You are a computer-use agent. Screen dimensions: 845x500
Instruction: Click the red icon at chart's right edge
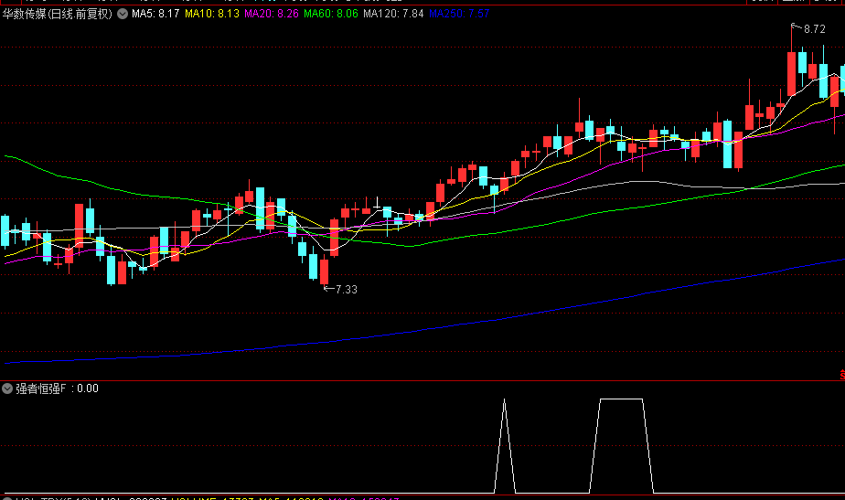coord(842,374)
